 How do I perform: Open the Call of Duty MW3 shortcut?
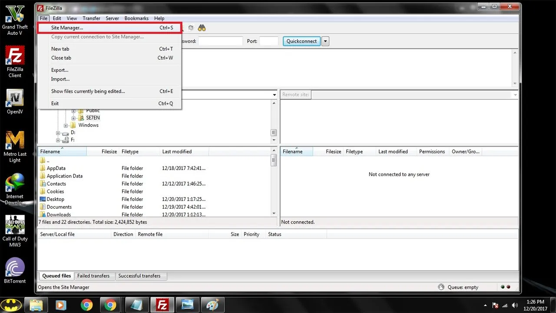(15, 231)
